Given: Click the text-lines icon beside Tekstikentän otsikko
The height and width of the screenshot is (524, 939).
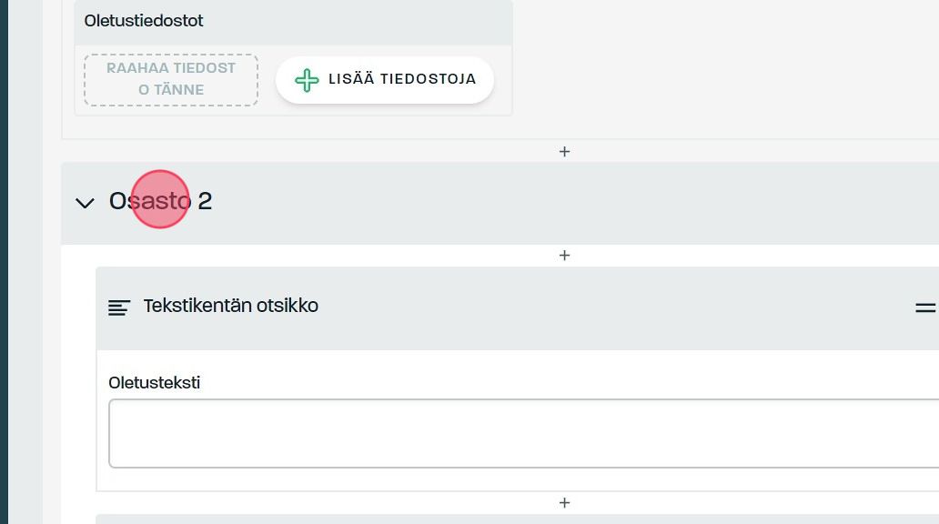Looking at the screenshot, I should (119, 307).
